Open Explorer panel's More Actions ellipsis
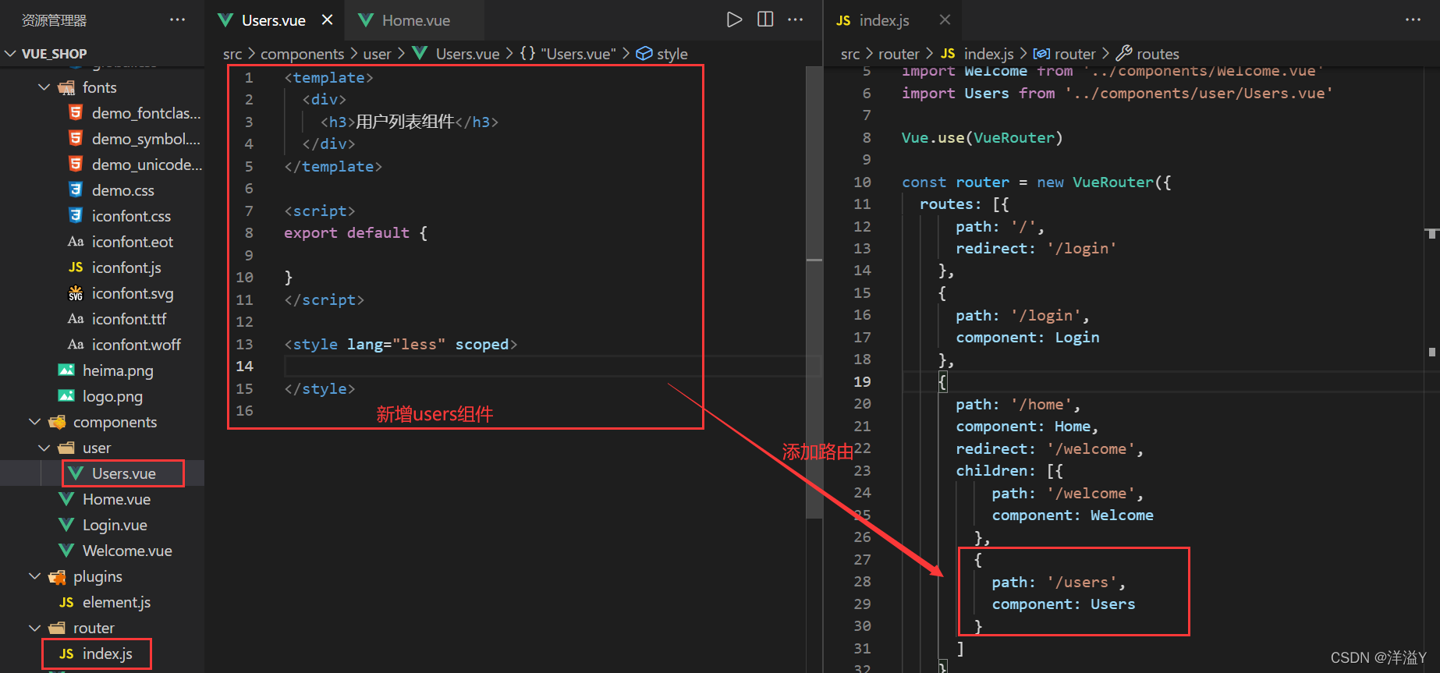The height and width of the screenshot is (673, 1440). pos(178,19)
